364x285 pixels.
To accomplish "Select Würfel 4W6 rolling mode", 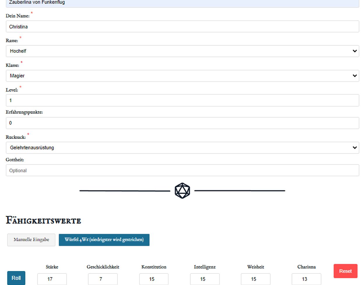I will (104, 240).
